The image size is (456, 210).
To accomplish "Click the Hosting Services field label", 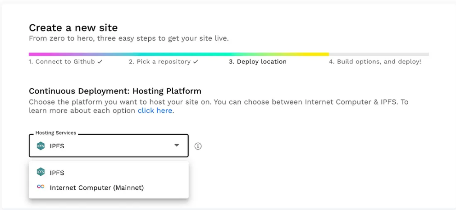I will (x=56, y=133).
